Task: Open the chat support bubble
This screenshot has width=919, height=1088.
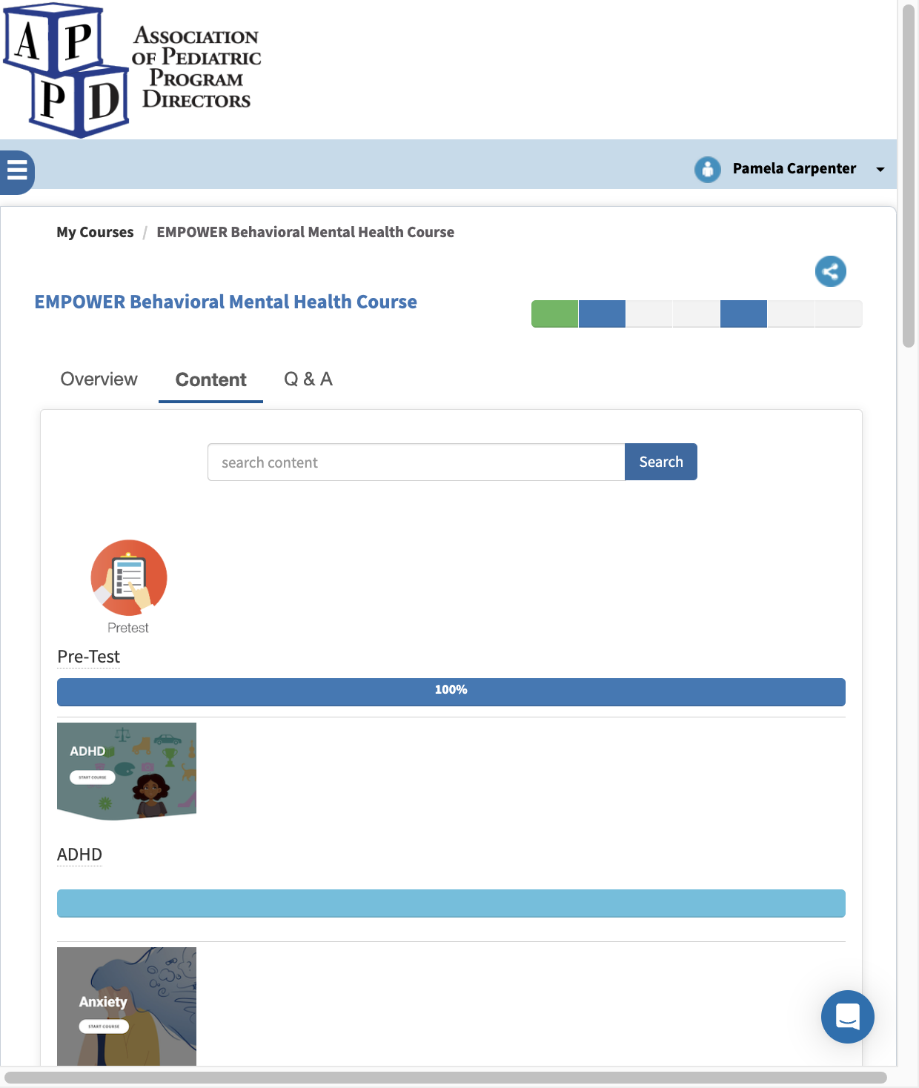Action: (x=847, y=1016)
